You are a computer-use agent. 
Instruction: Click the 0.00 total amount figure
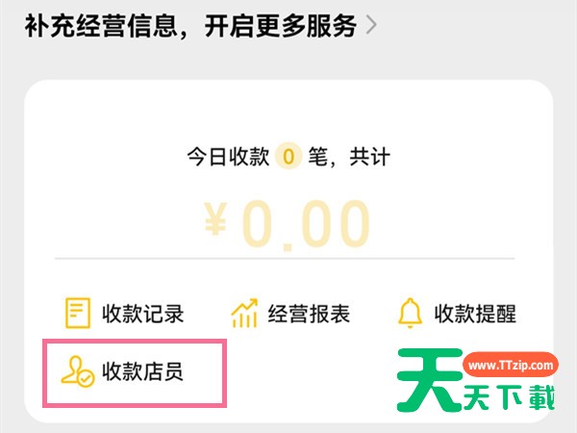306,224
